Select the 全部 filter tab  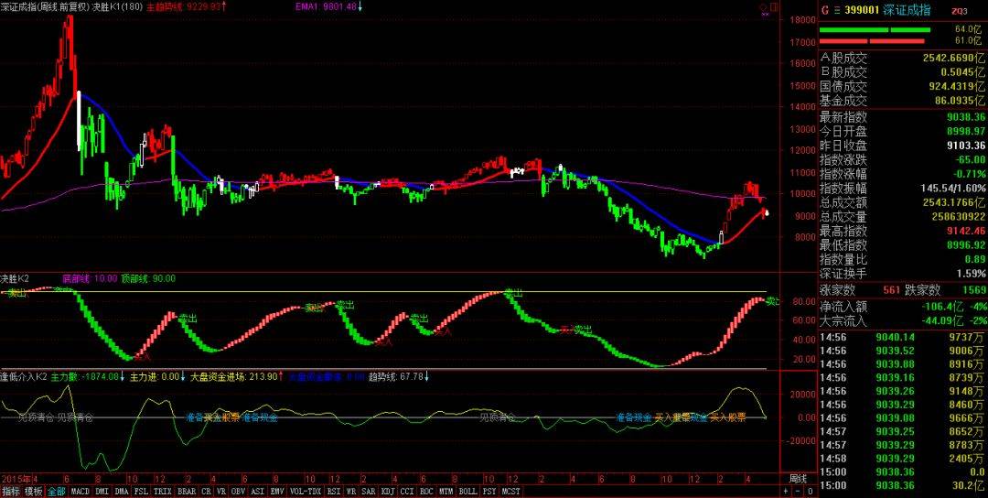click(x=56, y=491)
